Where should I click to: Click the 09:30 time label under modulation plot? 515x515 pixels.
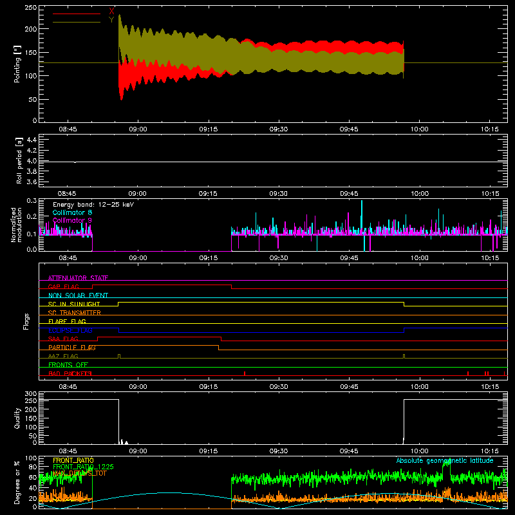click(x=279, y=258)
